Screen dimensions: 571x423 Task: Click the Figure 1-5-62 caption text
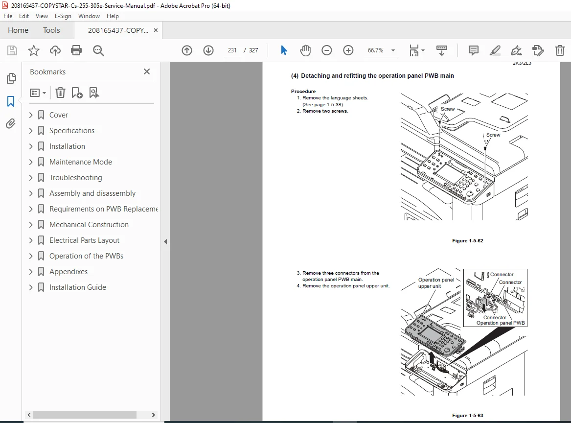(468, 241)
